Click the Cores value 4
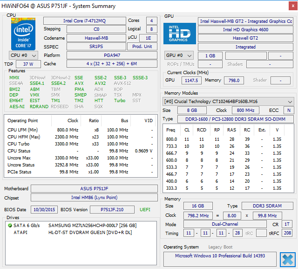298x269 pixels. coord(152,21)
